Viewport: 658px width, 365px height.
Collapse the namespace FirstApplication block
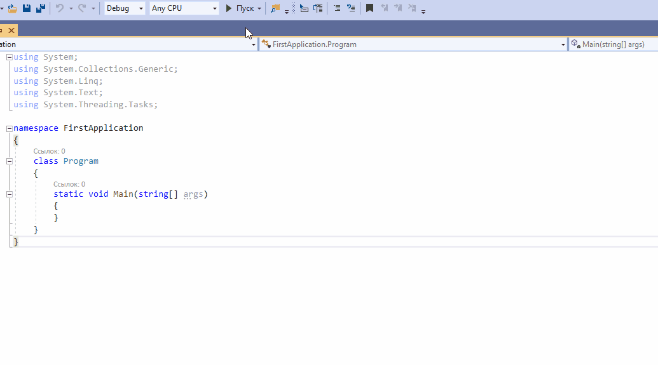click(10, 128)
